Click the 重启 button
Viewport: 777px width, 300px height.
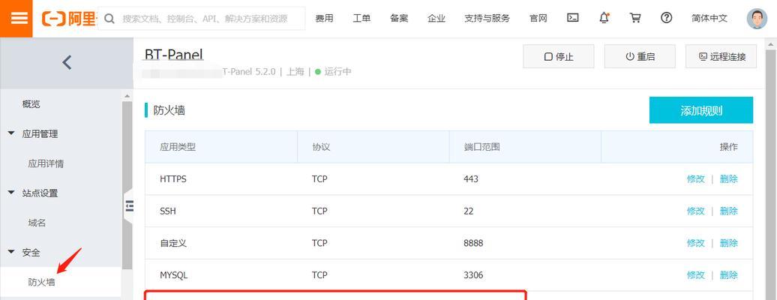[640, 56]
